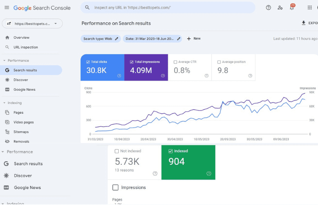Click New to add a filter
318x205 pixels.
coord(194,38)
